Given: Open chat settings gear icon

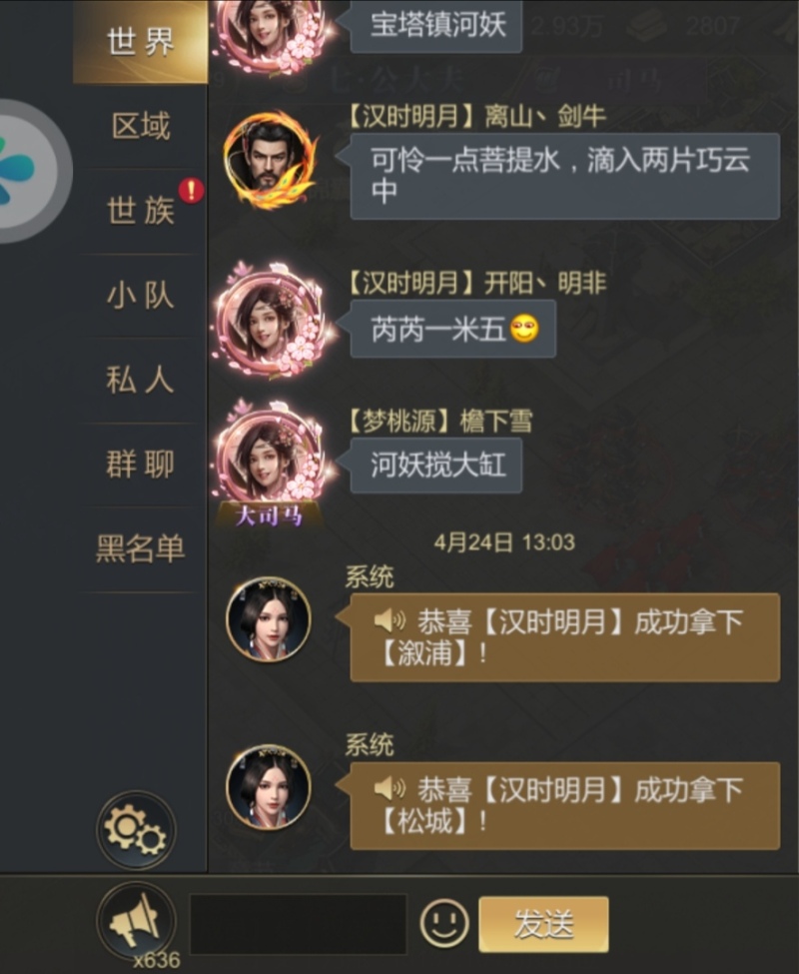Looking at the screenshot, I should click(x=137, y=830).
